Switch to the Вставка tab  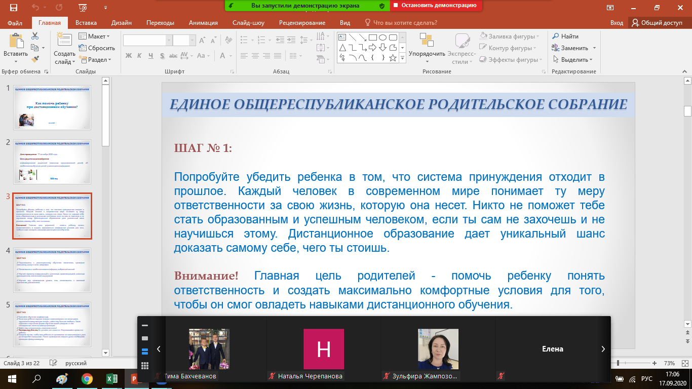pos(86,23)
